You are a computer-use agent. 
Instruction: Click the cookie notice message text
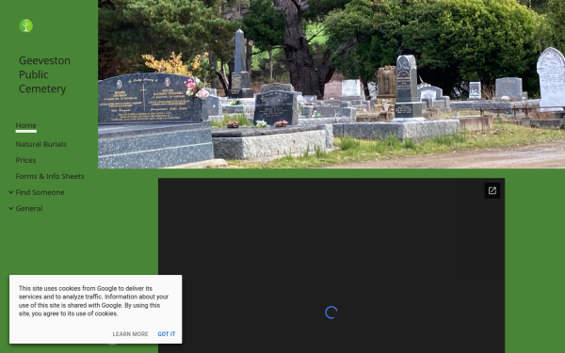(93, 301)
